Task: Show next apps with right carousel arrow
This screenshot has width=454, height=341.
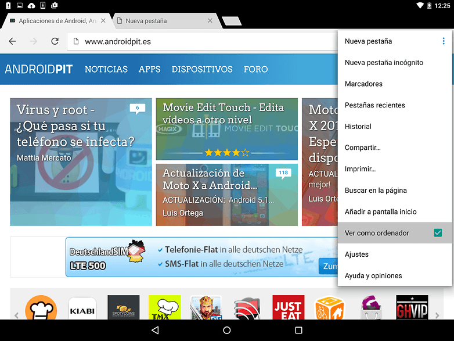Action: pos(437,315)
